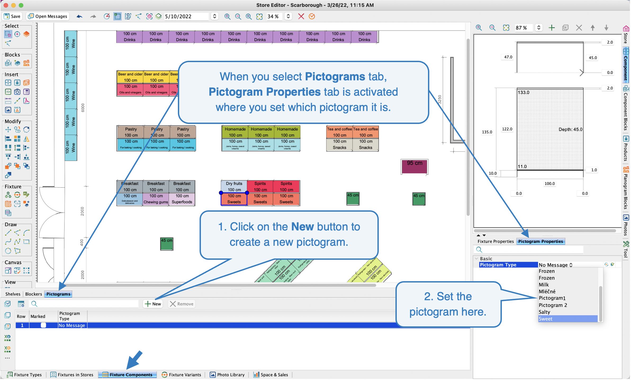Click the 34 % zoom stepper

coord(288,16)
